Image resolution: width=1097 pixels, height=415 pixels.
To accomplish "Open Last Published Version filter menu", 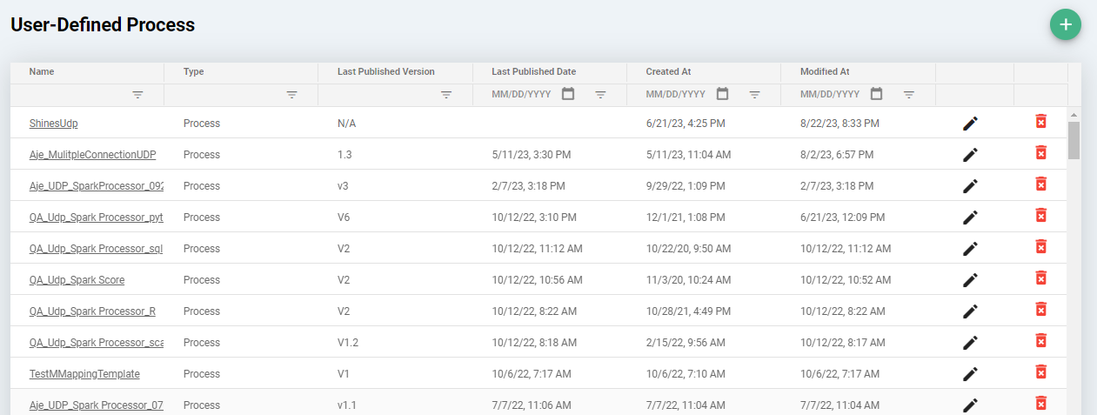I will point(446,95).
